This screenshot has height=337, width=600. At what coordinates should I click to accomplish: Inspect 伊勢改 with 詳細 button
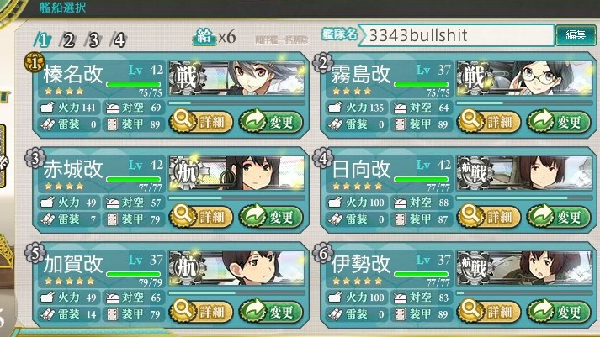click(x=490, y=312)
